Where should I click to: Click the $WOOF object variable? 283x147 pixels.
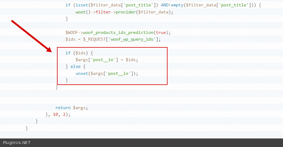point(72,32)
